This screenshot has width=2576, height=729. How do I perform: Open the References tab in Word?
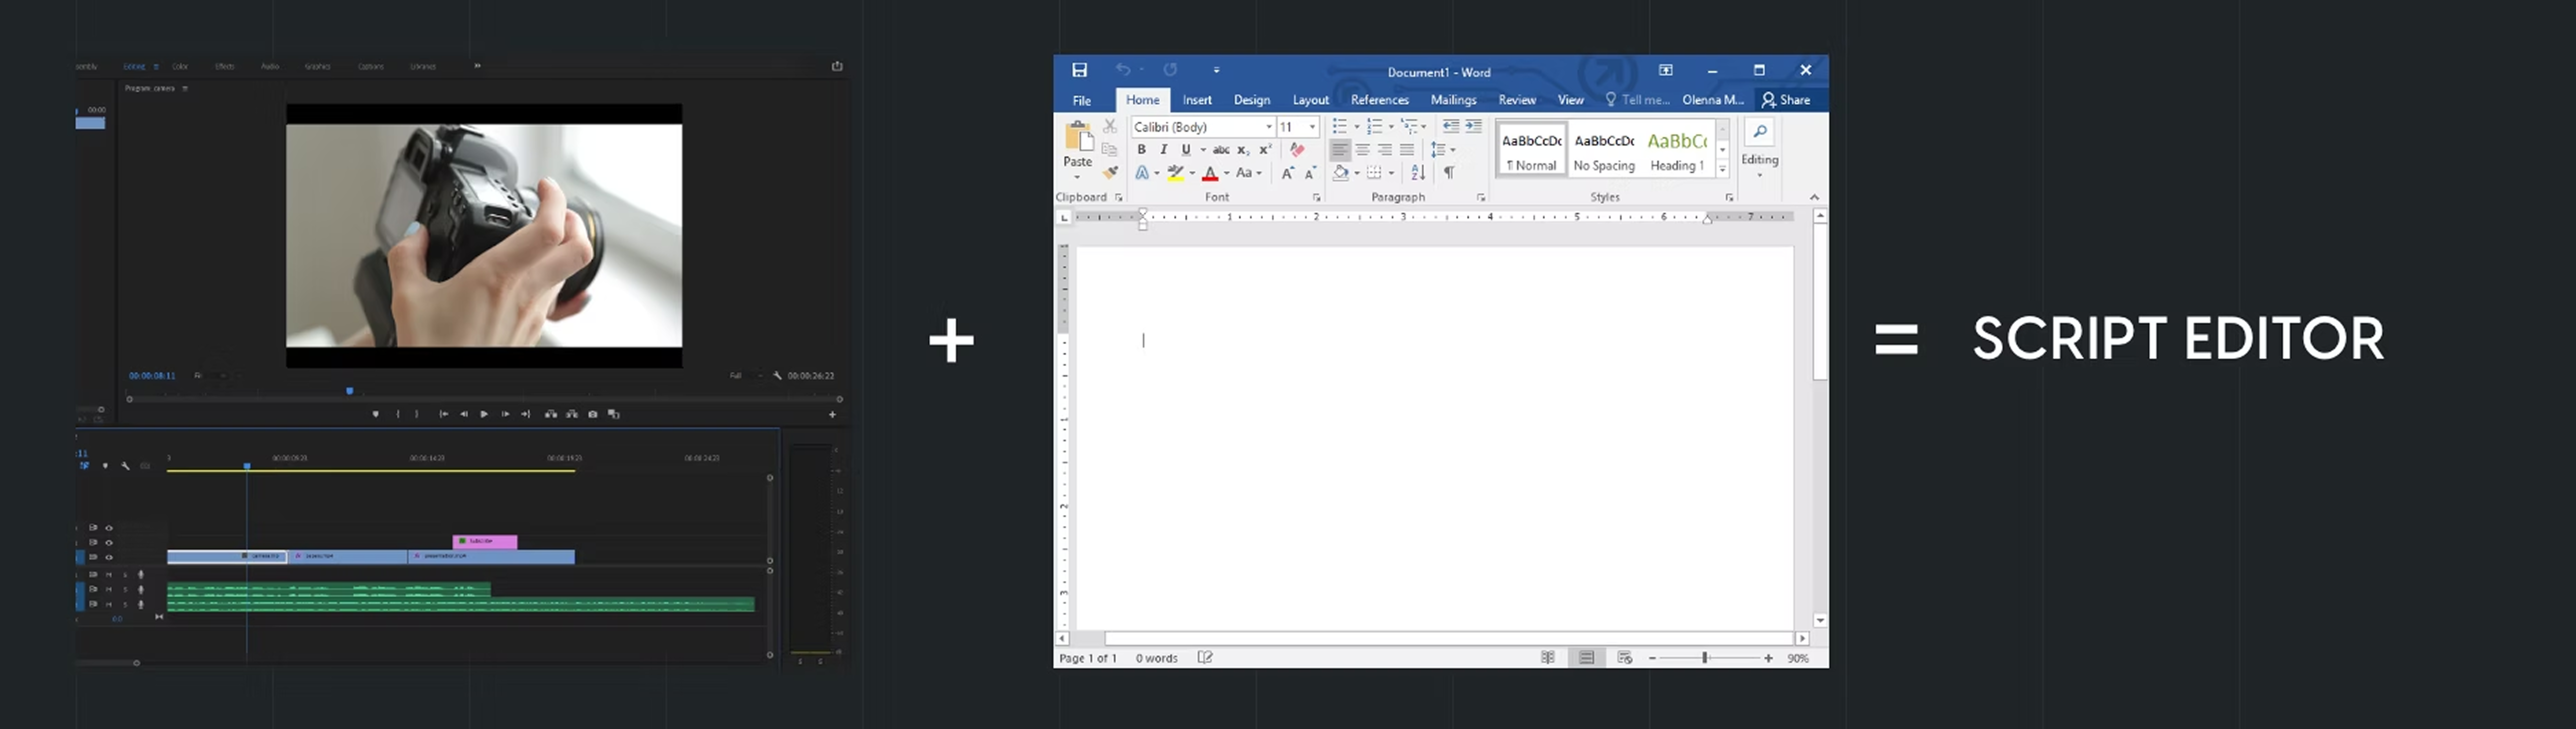(x=1380, y=100)
